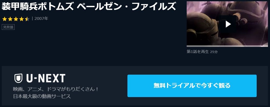Click the half-filled fifth rating star
The width and height of the screenshot is (270, 107).
pyautogui.click(x=27, y=19)
